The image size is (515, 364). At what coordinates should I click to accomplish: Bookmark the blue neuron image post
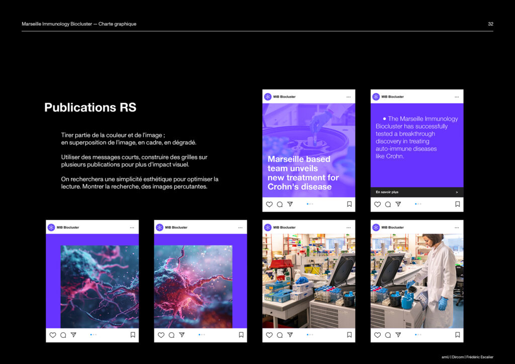tap(133, 335)
